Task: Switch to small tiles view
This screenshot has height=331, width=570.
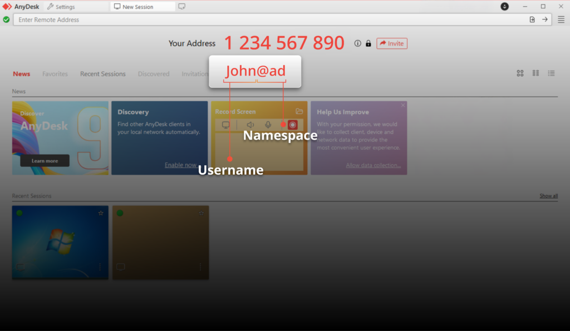Action: (536, 73)
